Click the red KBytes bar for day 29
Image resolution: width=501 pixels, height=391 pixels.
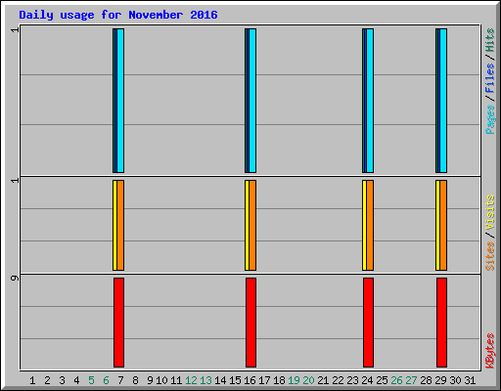click(441, 323)
